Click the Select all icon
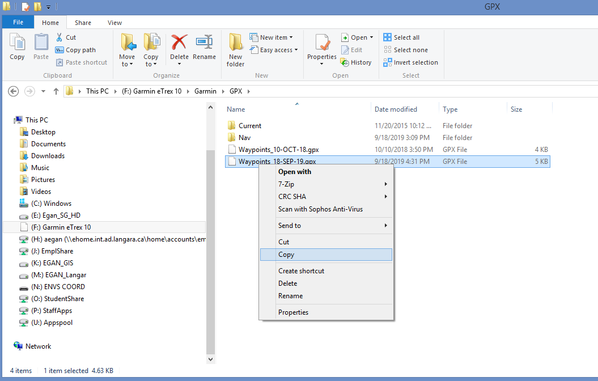The height and width of the screenshot is (381, 598). click(388, 37)
